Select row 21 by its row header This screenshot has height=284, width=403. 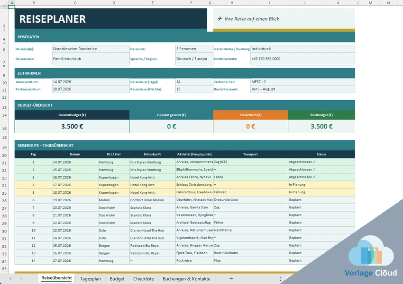(x=4, y=163)
